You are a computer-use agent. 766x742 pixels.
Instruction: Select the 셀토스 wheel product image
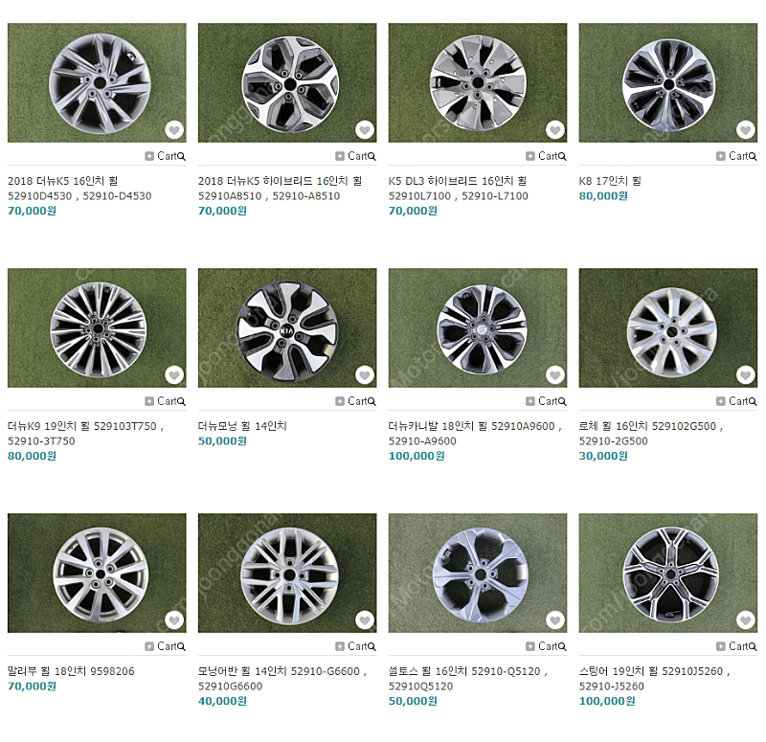pyautogui.click(x=477, y=573)
